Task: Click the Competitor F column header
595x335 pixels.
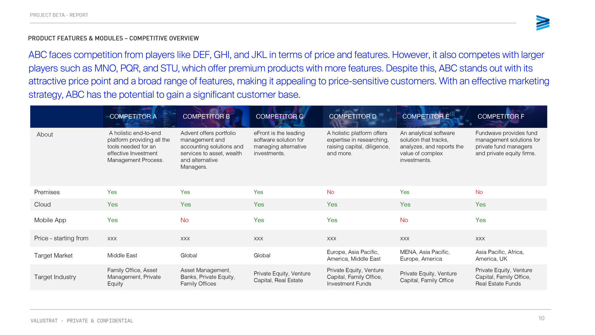Action: tap(501, 117)
